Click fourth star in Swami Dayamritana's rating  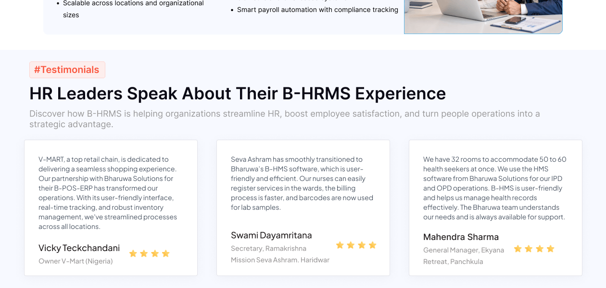pos(372,245)
